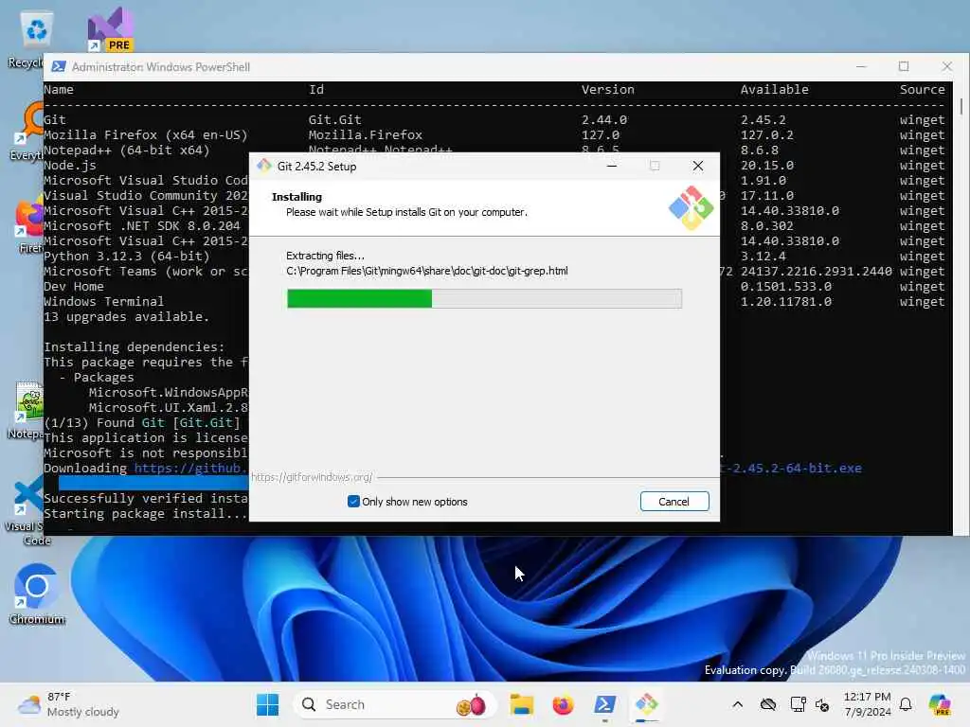Open Copilot Preview in the taskbar
Image resolution: width=970 pixels, height=727 pixels.
pyautogui.click(x=940, y=704)
